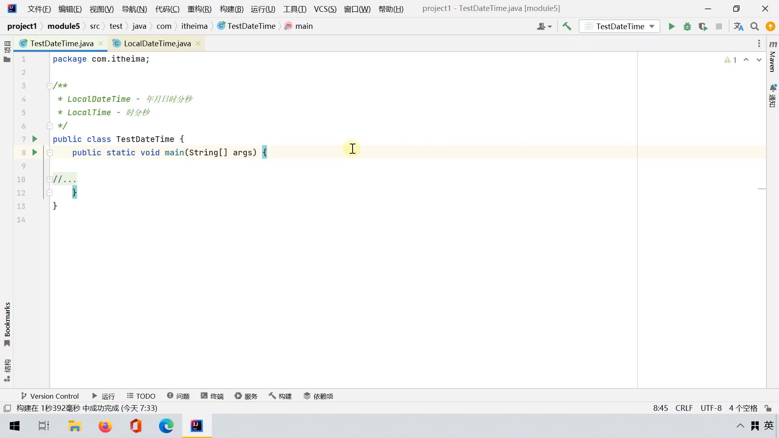Open the Structure tool window at bottom left

click(x=7, y=370)
